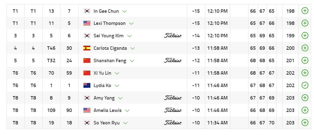Click the Spain flag beside Carlota Ciganda
This screenshot has width=314, height=135.
click(x=87, y=48)
